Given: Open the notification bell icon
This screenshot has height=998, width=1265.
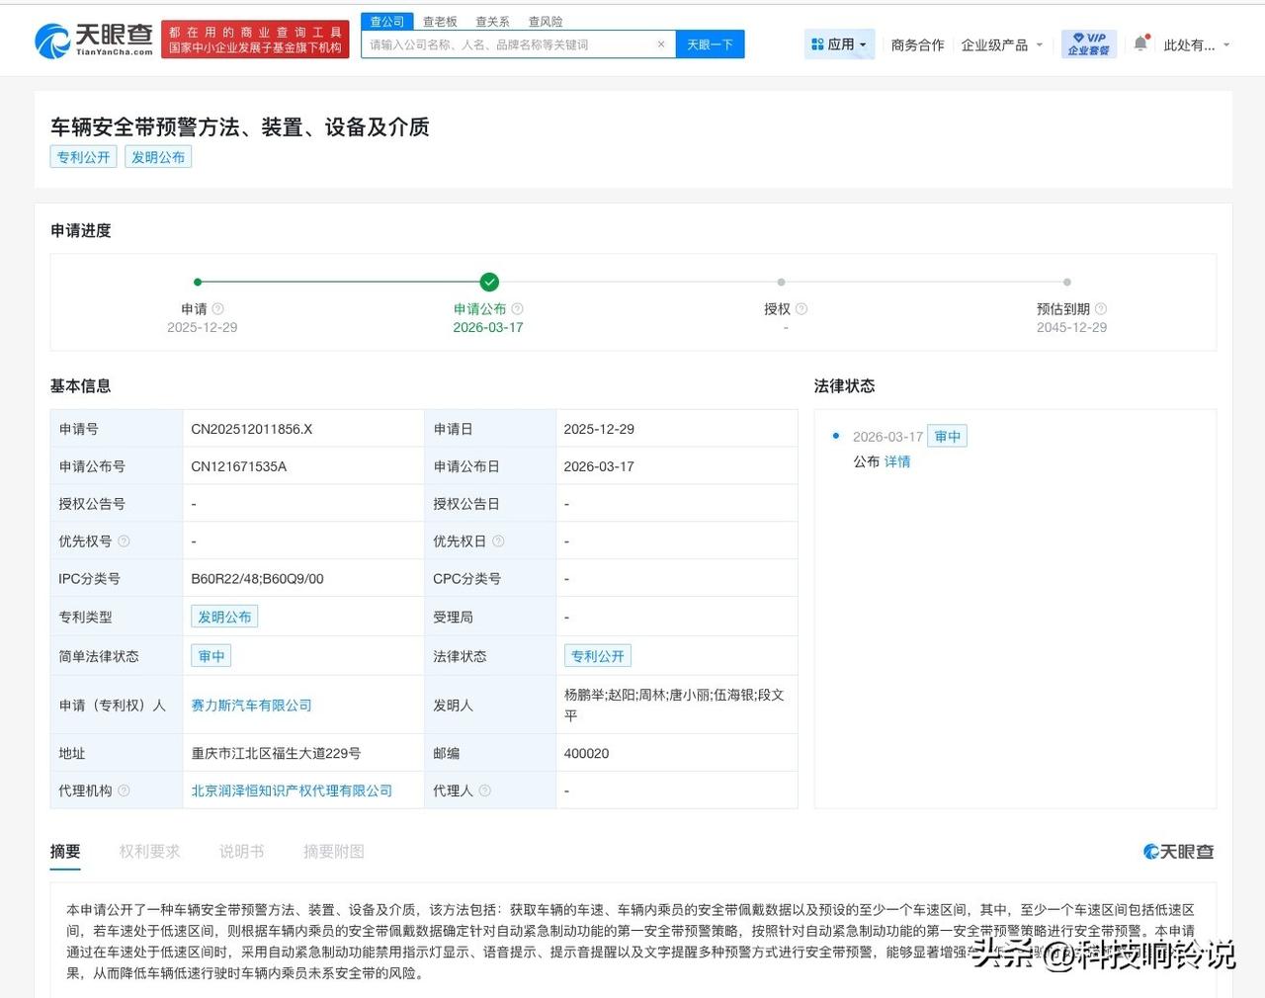Looking at the screenshot, I should point(1140,43).
